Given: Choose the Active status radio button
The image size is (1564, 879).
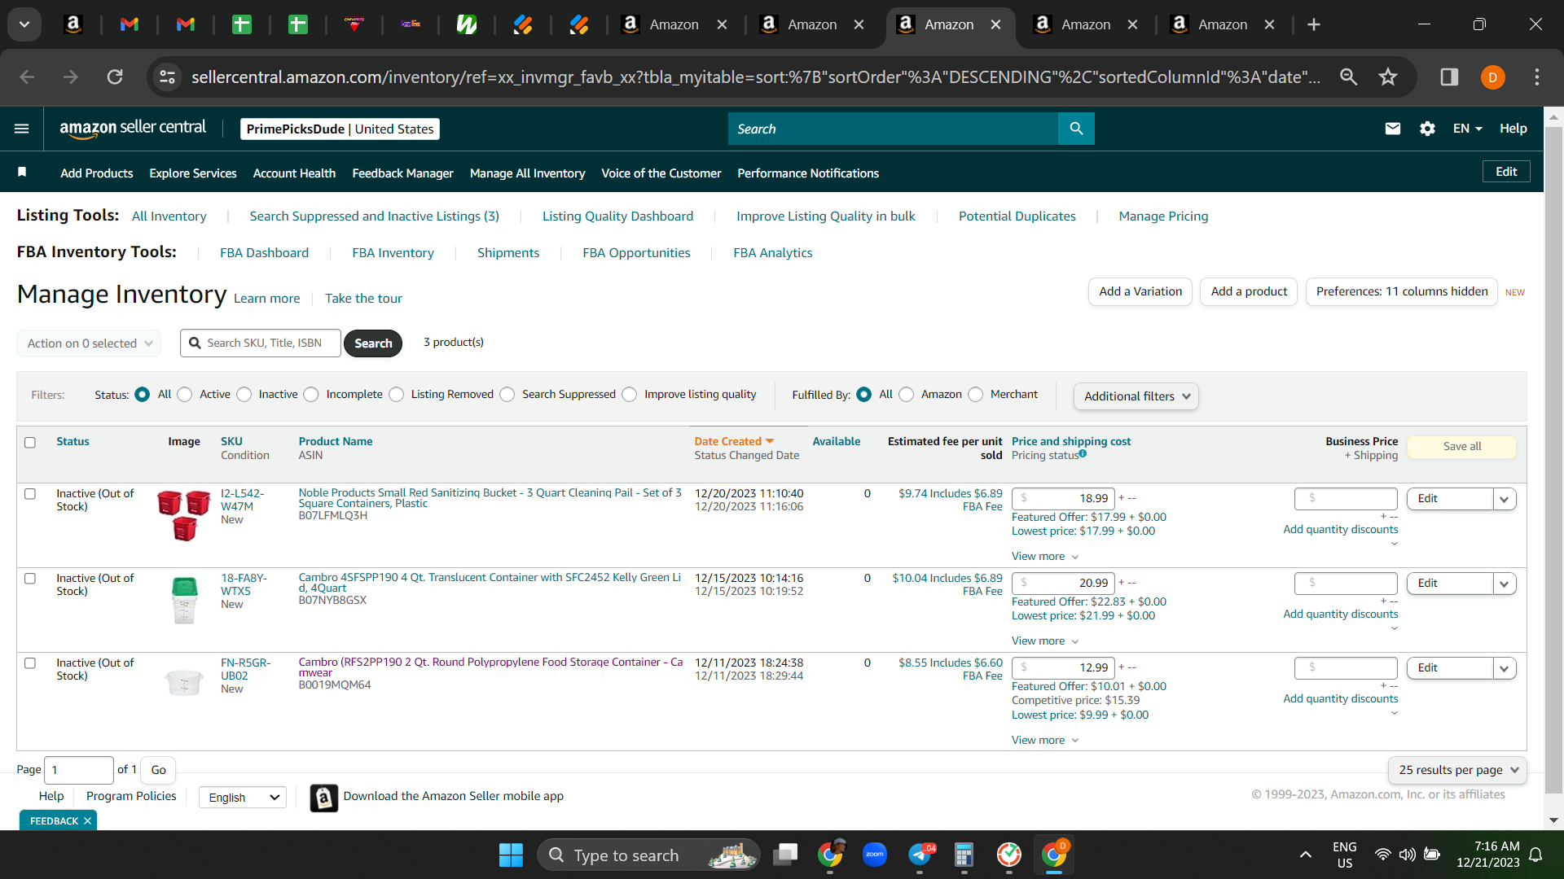Looking at the screenshot, I should (185, 395).
